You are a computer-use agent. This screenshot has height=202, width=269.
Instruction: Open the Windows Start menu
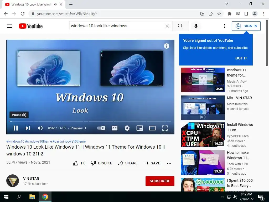pos(6,197)
